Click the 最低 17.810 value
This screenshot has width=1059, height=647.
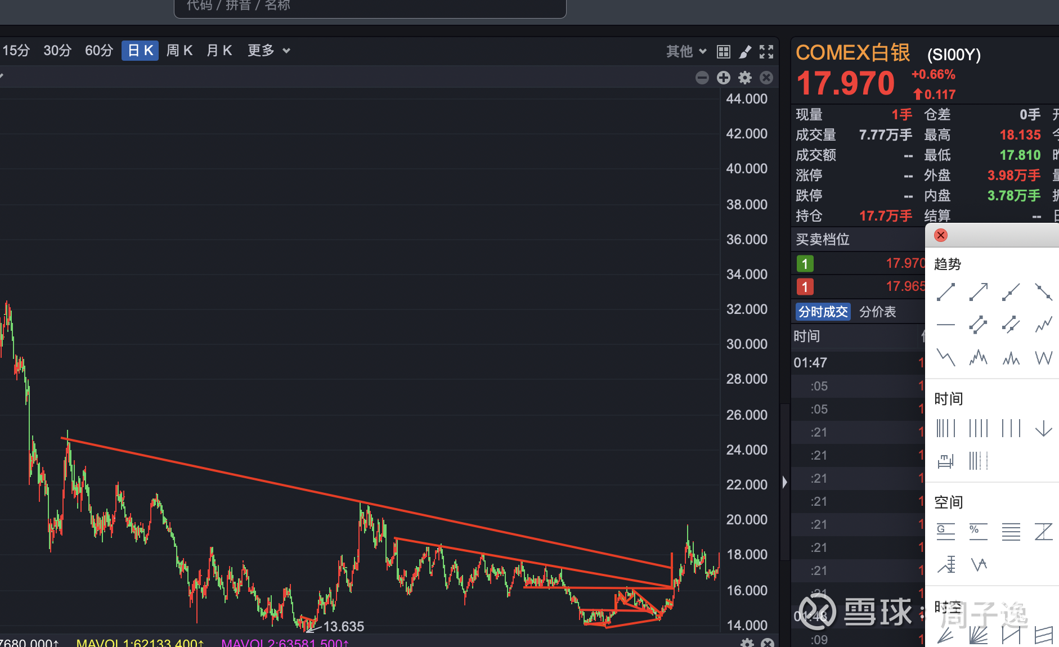[x=1020, y=155]
